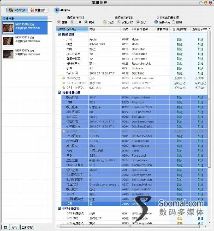Click the horizontal scrollbar under the table
214x231 pixels.
click(130, 226)
